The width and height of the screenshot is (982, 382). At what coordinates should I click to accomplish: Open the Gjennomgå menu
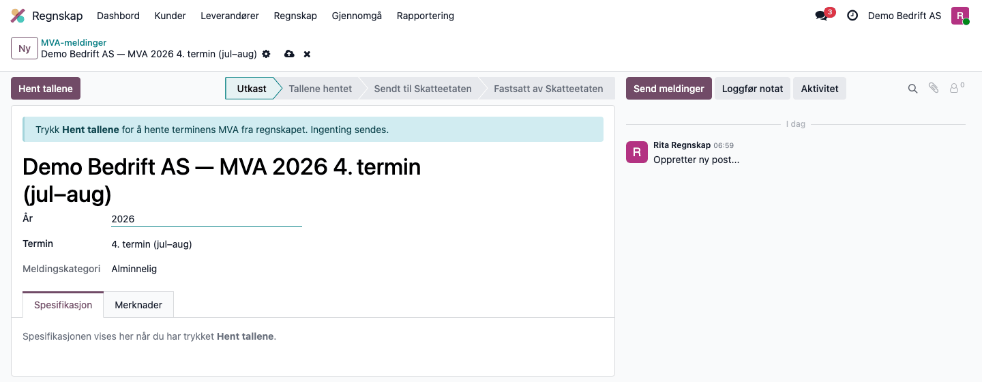point(357,16)
